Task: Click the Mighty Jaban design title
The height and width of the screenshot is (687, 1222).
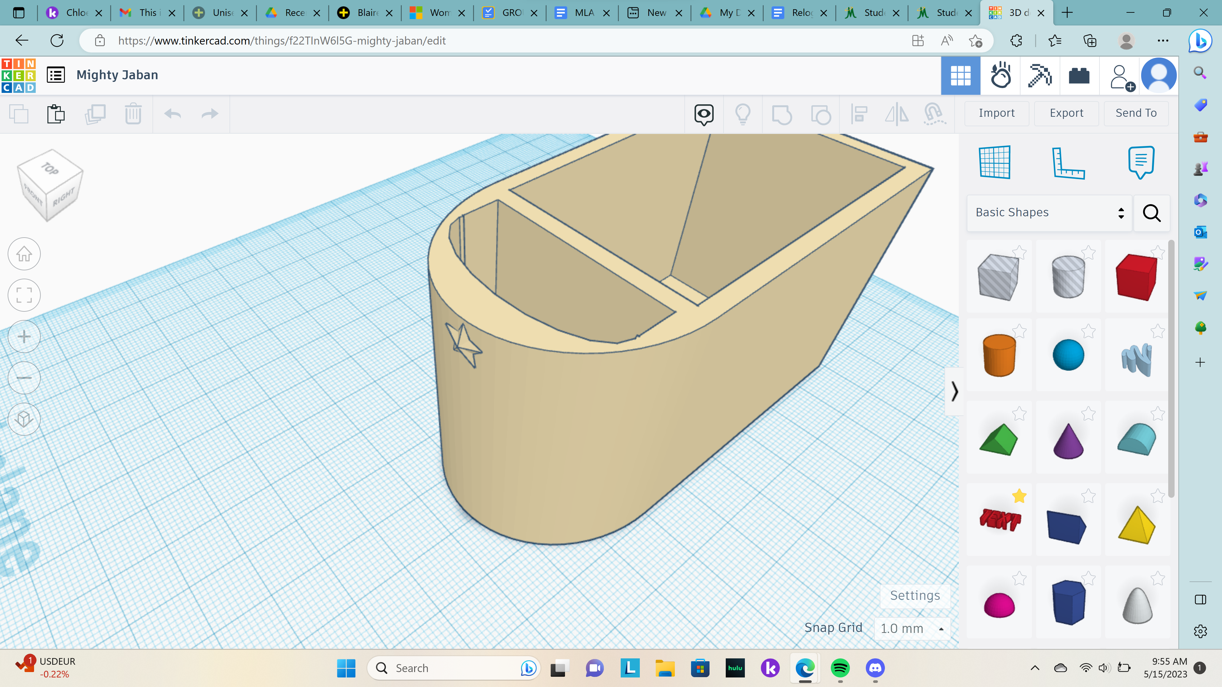Action: (x=117, y=75)
